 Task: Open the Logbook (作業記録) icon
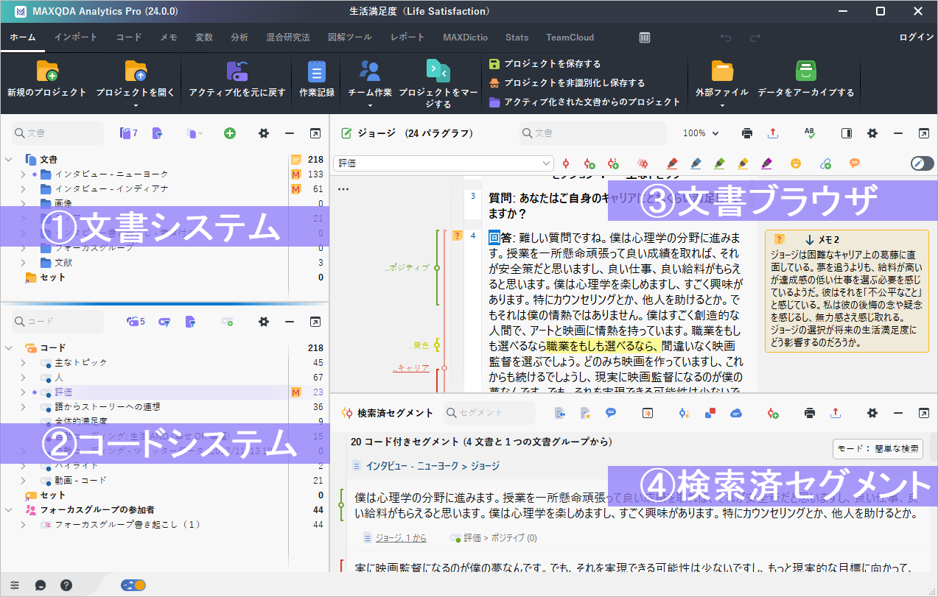[x=317, y=71]
